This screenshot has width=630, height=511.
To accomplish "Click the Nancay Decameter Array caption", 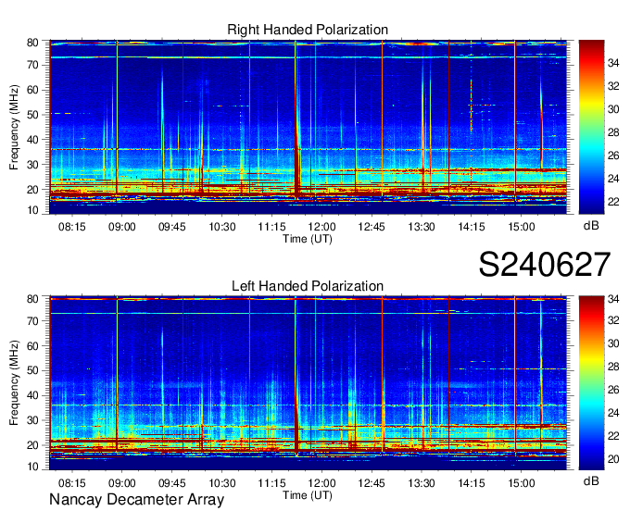I will (136, 500).
